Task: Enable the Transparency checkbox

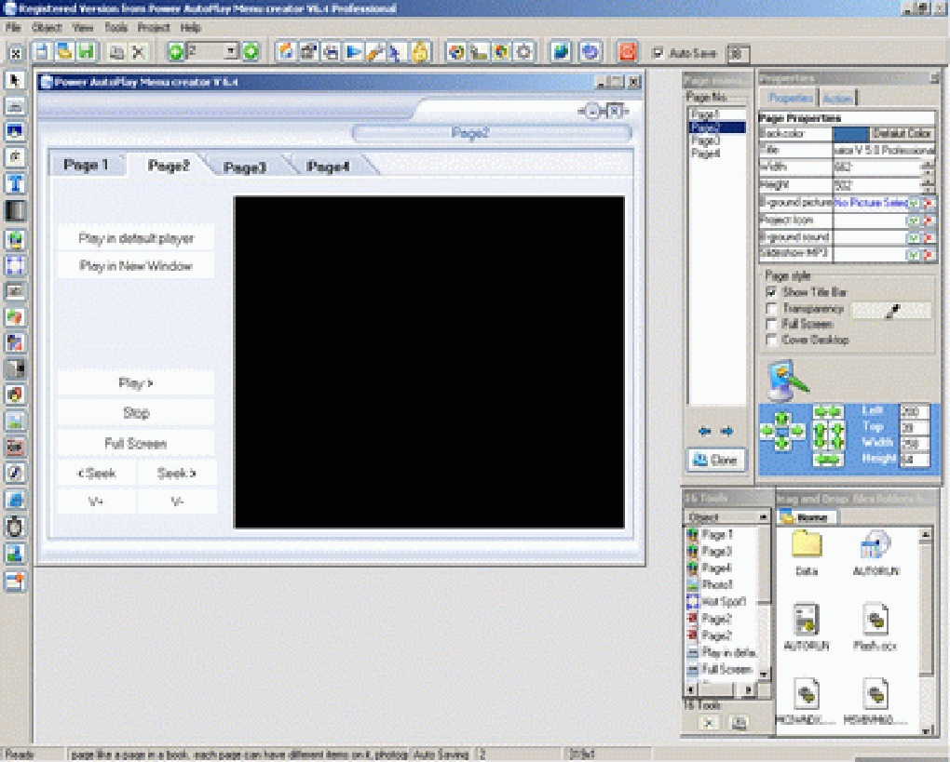Action: tap(772, 309)
